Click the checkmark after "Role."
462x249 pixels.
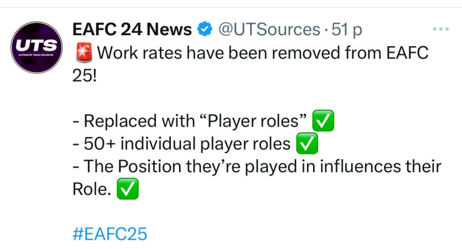tap(128, 189)
